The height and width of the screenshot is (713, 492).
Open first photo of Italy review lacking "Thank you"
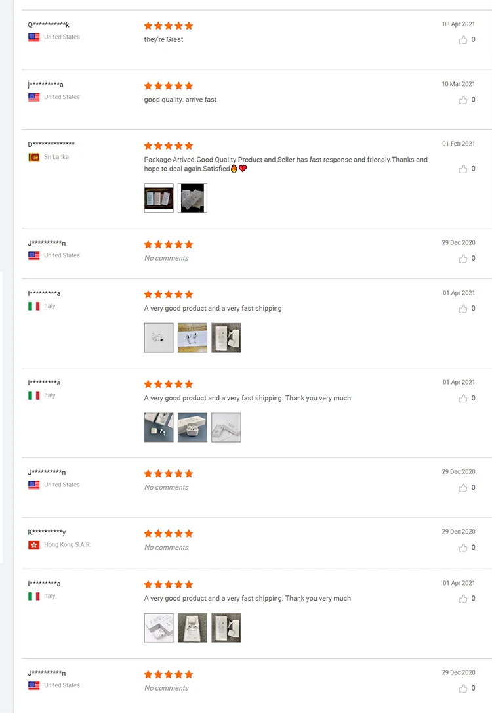[159, 337]
